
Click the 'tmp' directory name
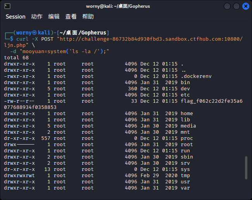coord(185,176)
